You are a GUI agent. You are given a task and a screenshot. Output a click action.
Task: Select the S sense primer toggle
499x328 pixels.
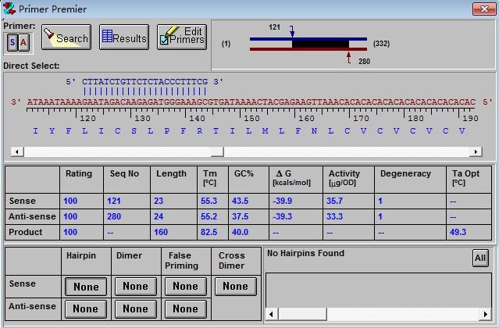pos(12,42)
